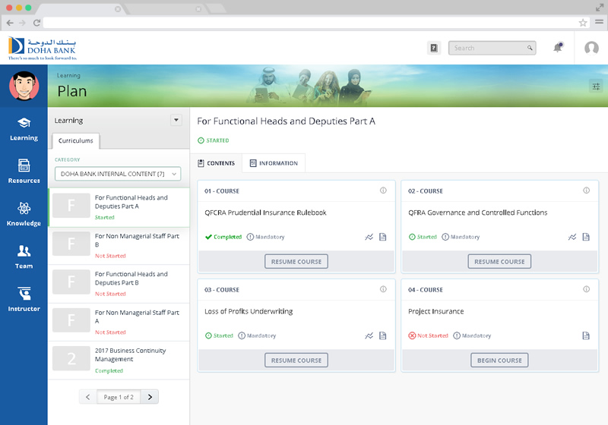
Task: Click the Loss of Profits Underwriting title
Action: click(x=249, y=312)
